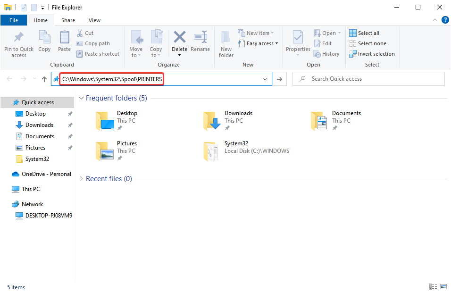Create a New folder

tap(226, 44)
